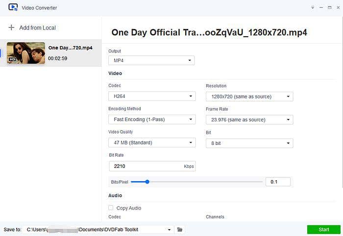This screenshot has height=236, width=343.
Task: Click the HD badge on the video thumbnail
Action: pyautogui.click(x=13, y=59)
